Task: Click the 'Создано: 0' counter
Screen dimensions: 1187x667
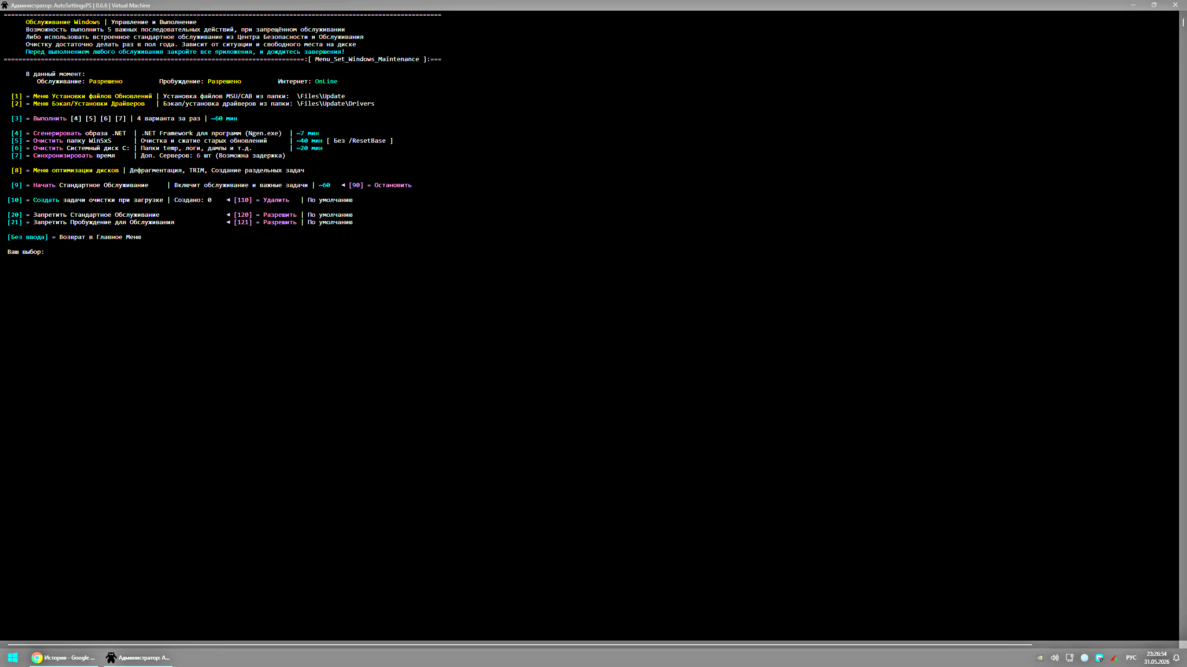Action: point(192,200)
